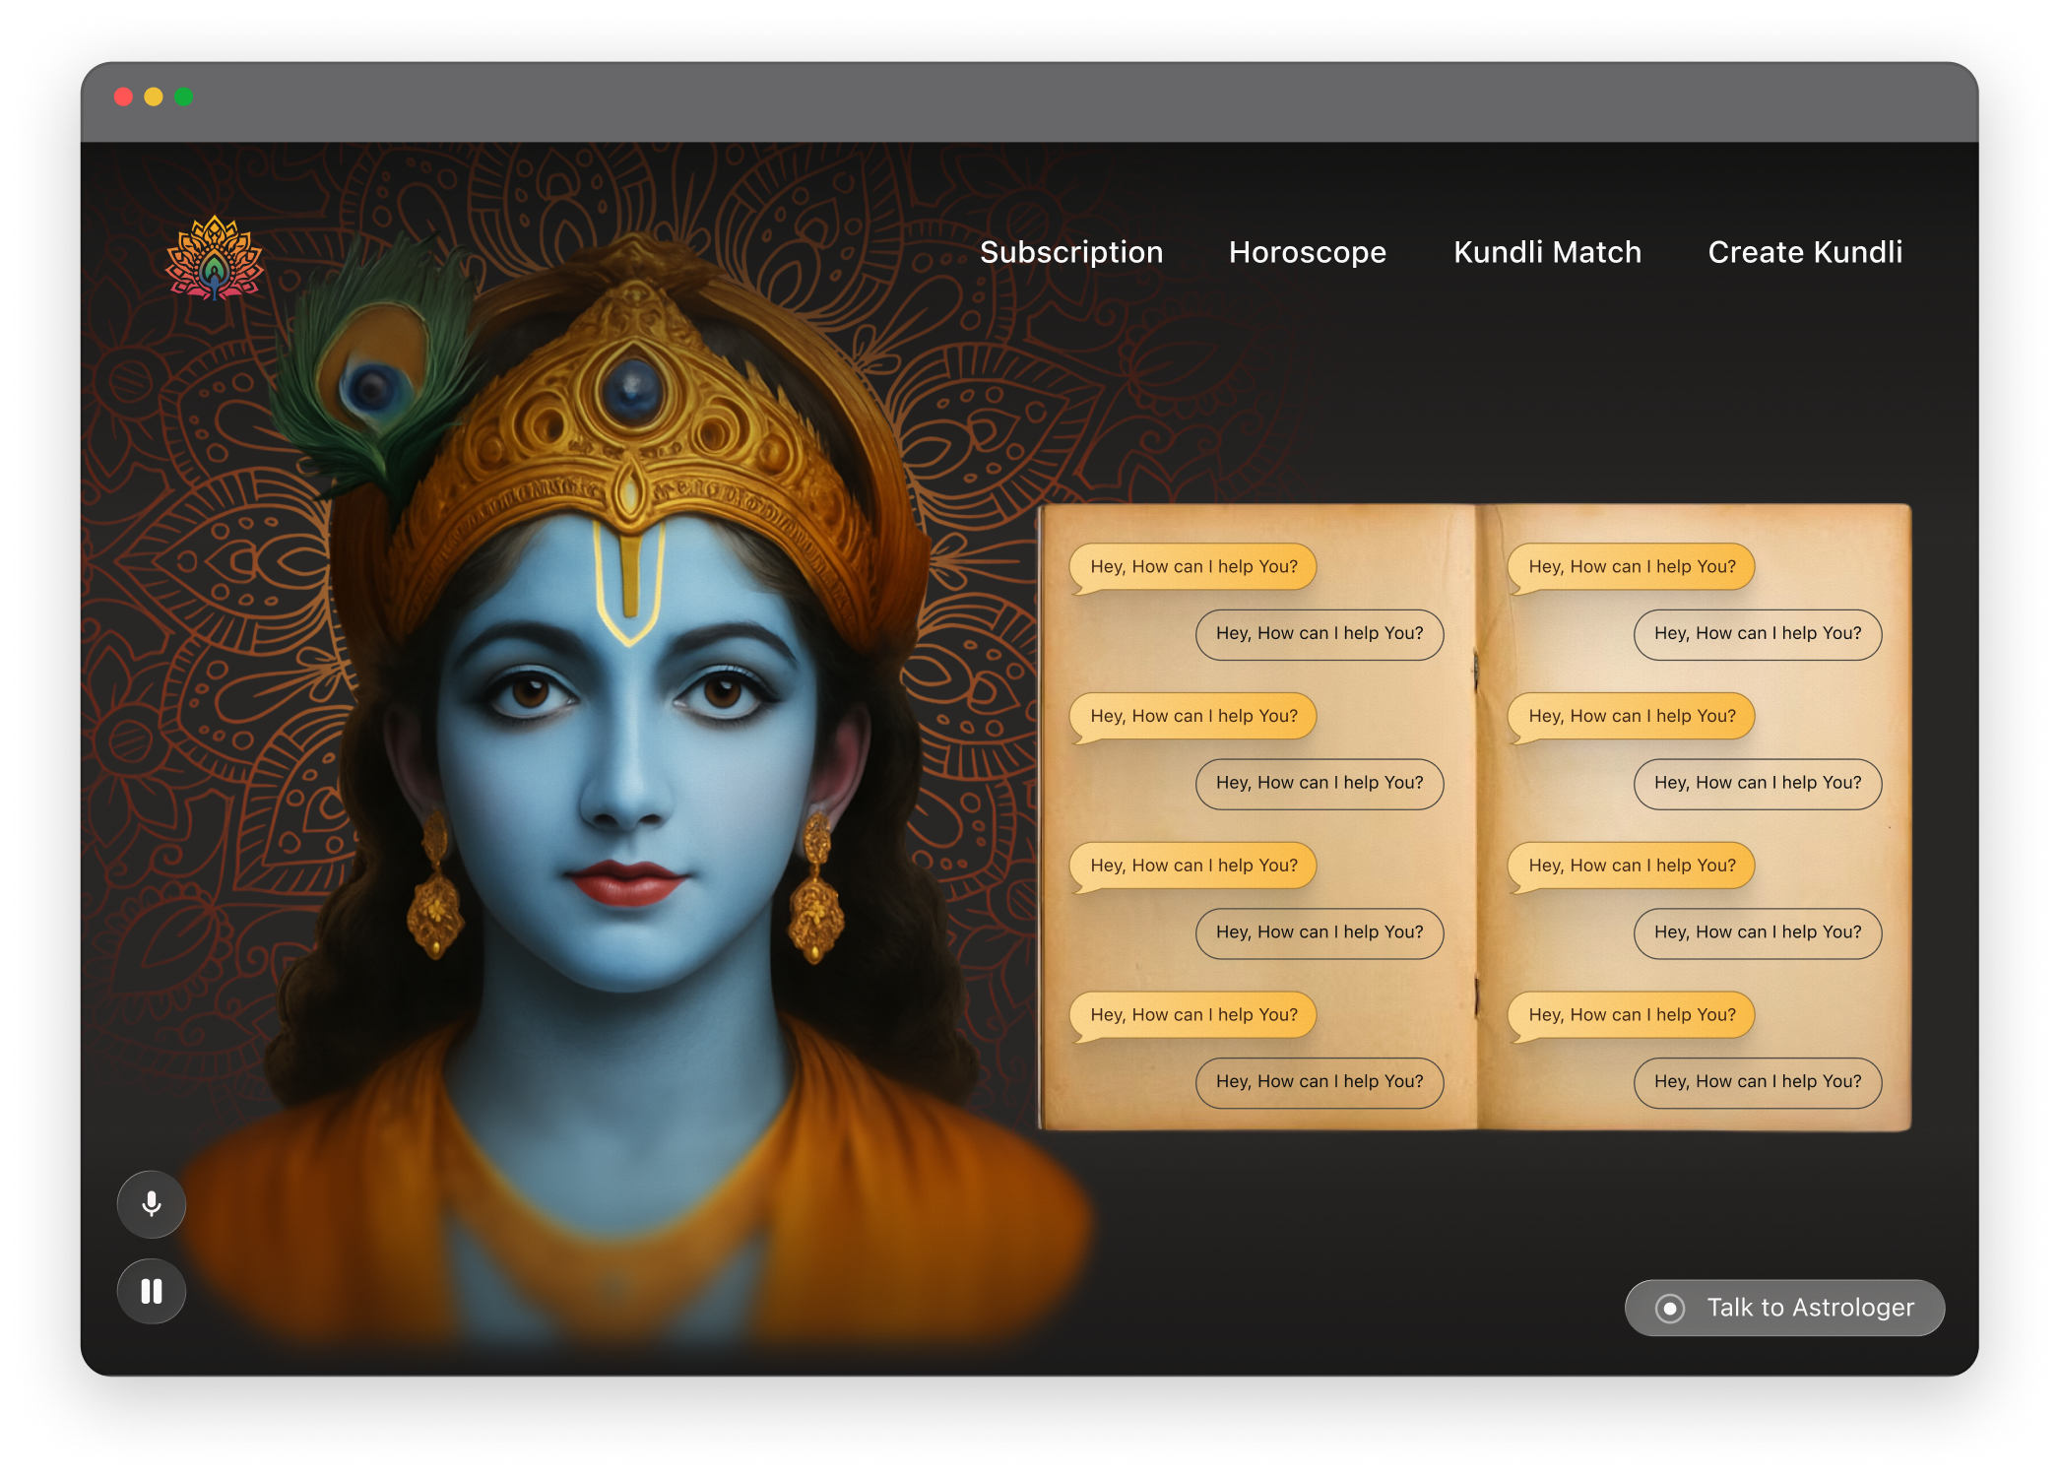Image resolution: width=2060 pixels, height=1477 pixels.
Task: Click the green maximize traffic light
Action: [x=183, y=96]
